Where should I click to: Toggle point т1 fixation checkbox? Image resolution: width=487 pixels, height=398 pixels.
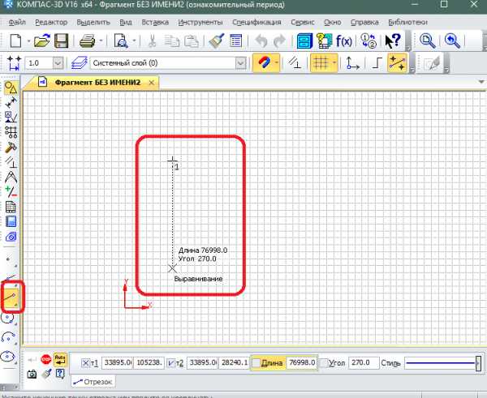[85, 363]
